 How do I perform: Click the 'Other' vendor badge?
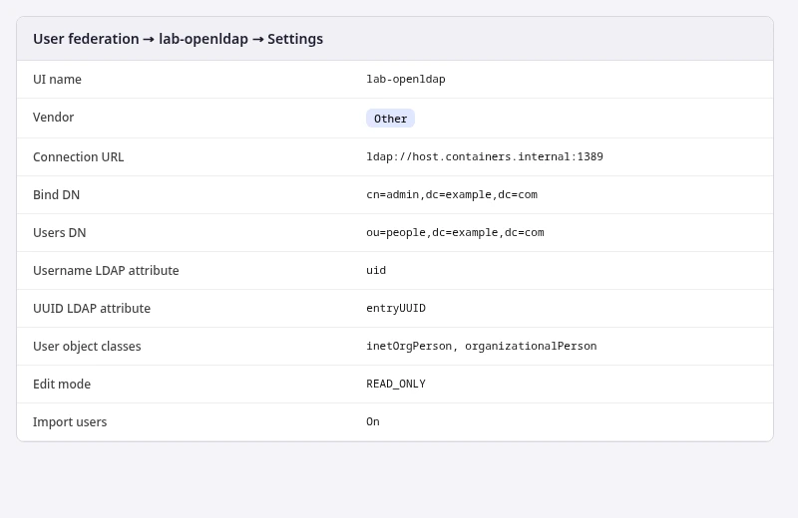pyautogui.click(x=390, y=119)
